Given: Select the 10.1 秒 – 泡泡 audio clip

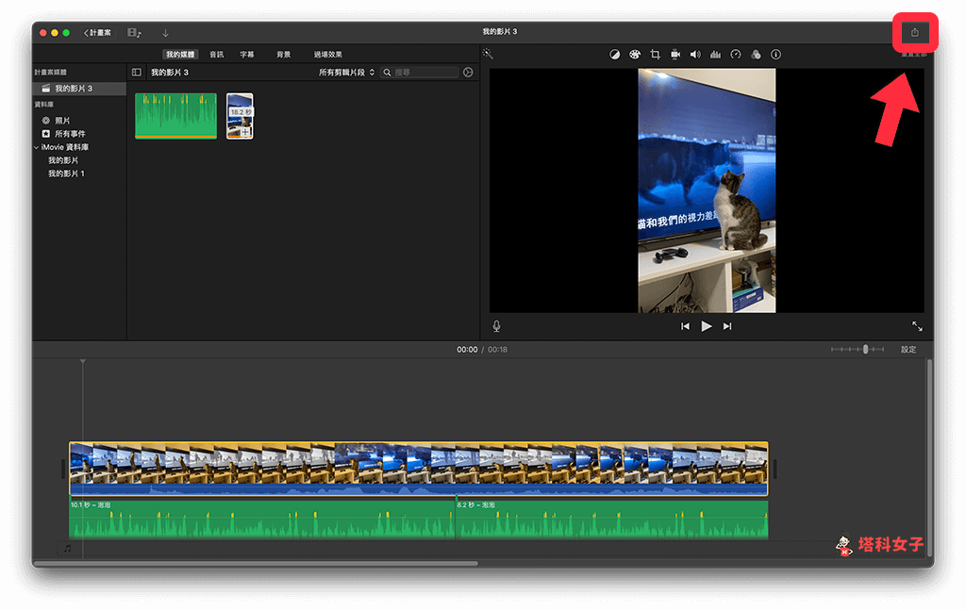Looking at the screenshot, I should click(262, 519).
